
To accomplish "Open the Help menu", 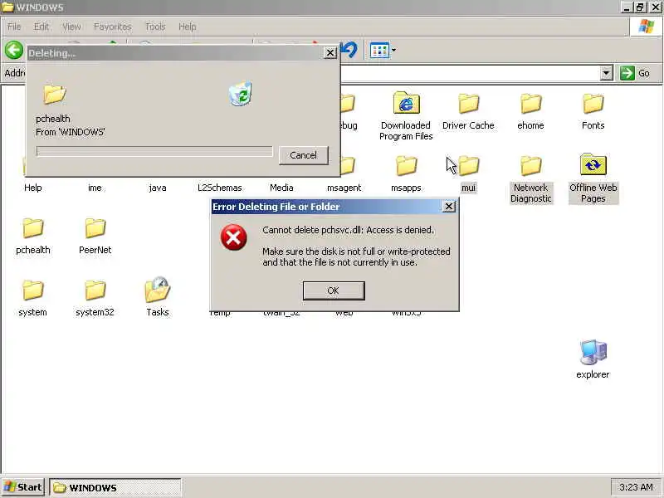I will [x=188, y=27].
